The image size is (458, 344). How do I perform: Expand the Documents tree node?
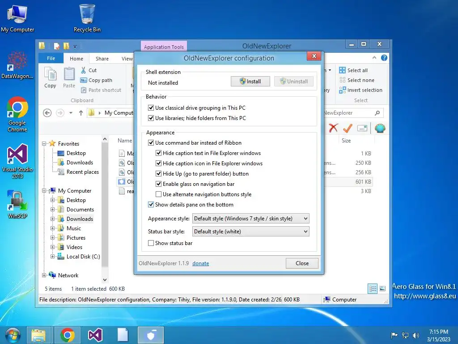[53, 210]
